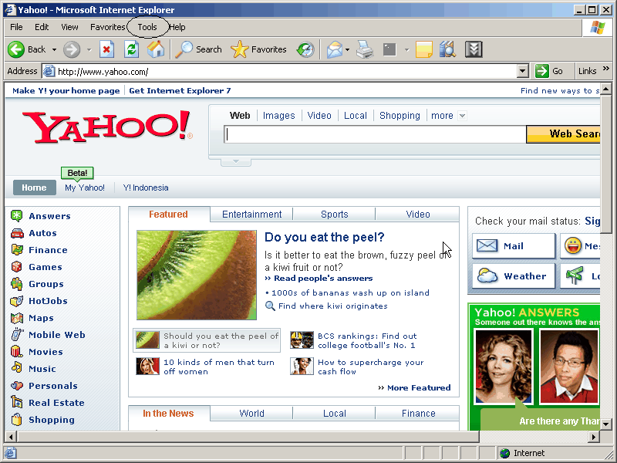Expand the 'more' search options dropdown

462,116
